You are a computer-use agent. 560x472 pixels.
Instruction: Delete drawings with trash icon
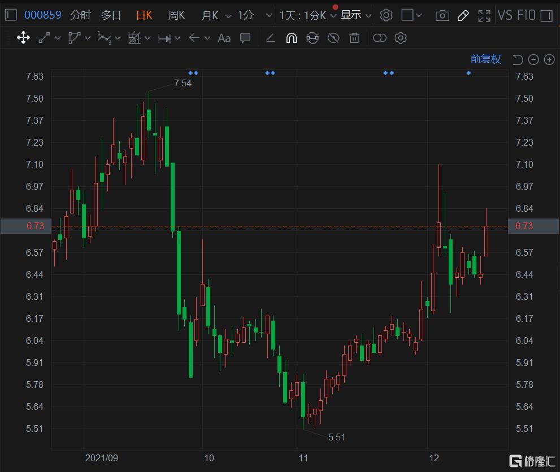pos(354,38)
